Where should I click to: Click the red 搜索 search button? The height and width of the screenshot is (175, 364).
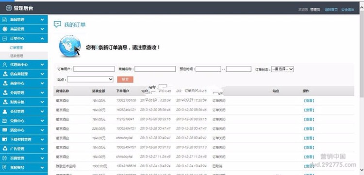[125, 80]
